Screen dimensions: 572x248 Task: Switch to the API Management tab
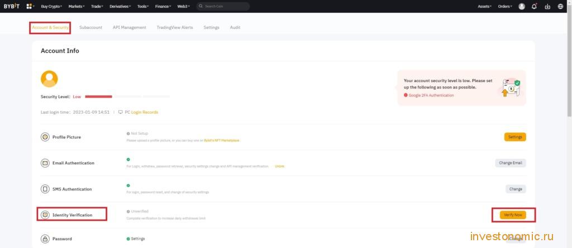[129, 28]
